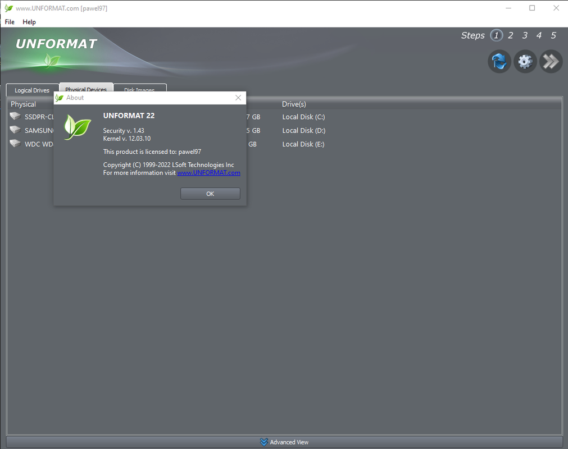Open www.UNFORMAT.com link

tap(208, 172)
